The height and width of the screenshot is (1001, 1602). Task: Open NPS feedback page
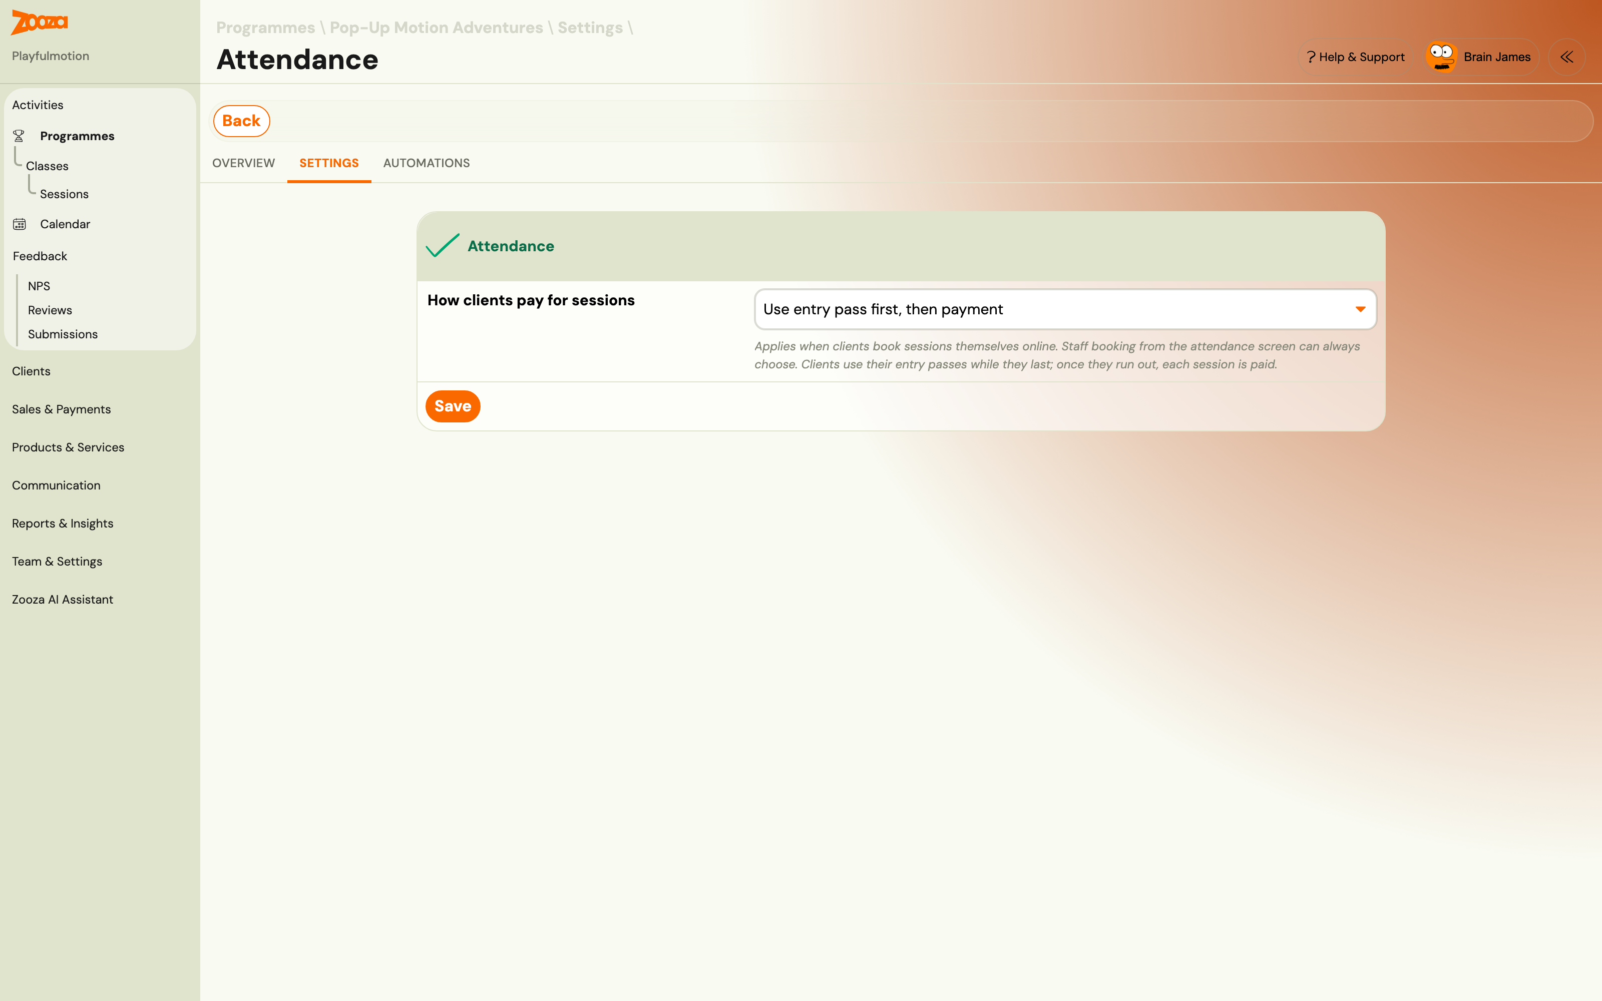39,286
